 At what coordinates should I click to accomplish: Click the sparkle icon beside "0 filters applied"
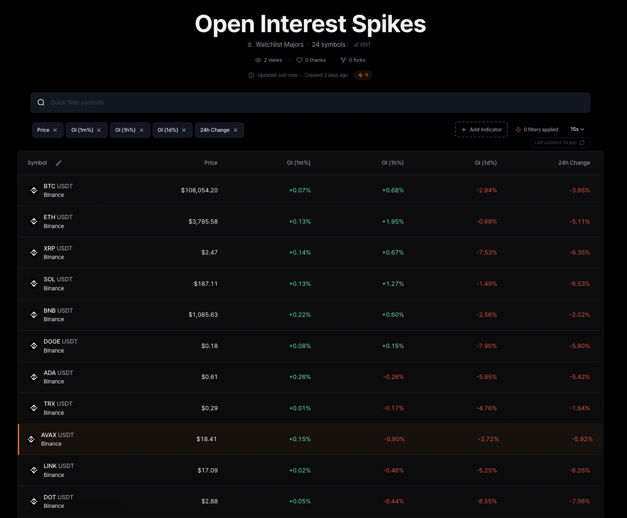click(x=518, y=129)
